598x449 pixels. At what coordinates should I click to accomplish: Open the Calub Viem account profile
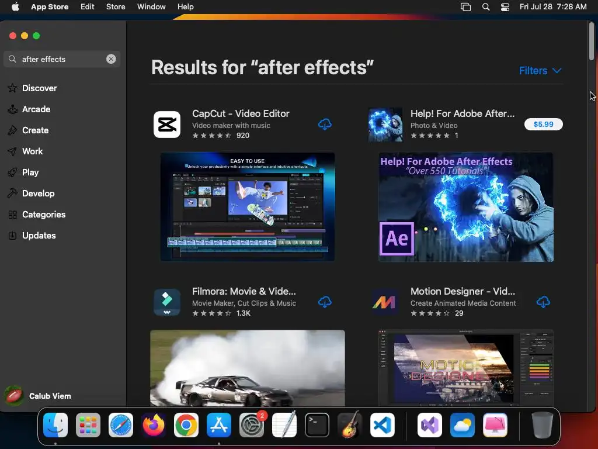point(38,396)
